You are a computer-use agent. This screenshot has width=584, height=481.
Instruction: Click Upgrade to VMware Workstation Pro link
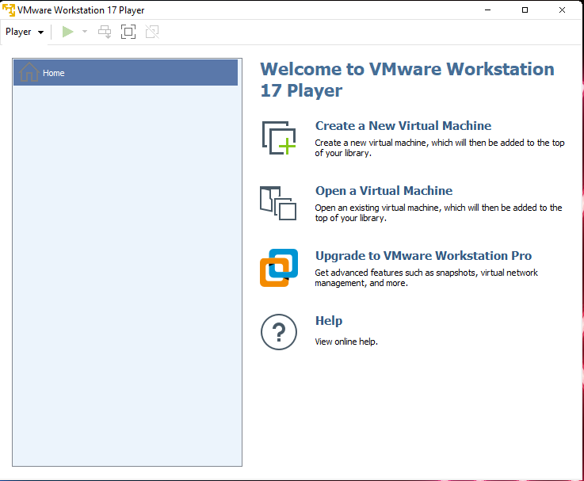click(423, 256)
